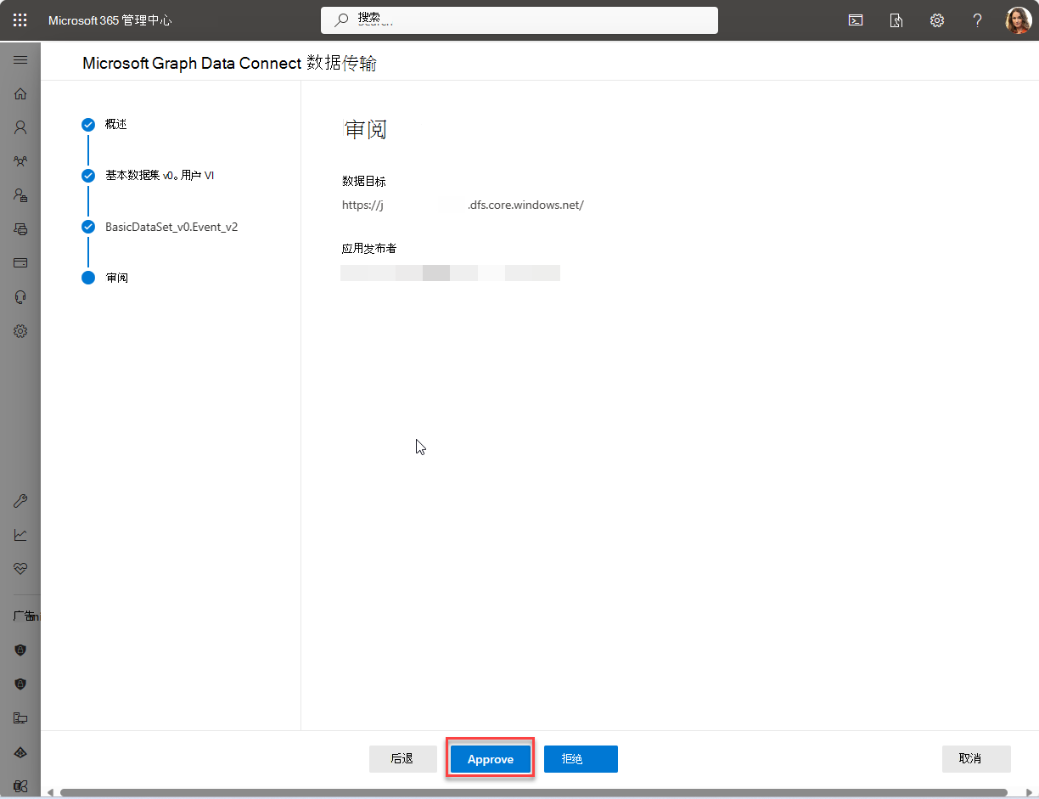Click the 搜索 search box
Screen dimensions: 1039x799
click(x=519, y=20)
